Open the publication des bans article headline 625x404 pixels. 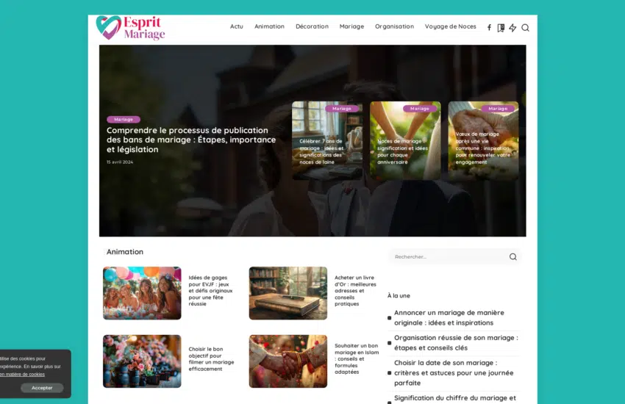[191, 140]
